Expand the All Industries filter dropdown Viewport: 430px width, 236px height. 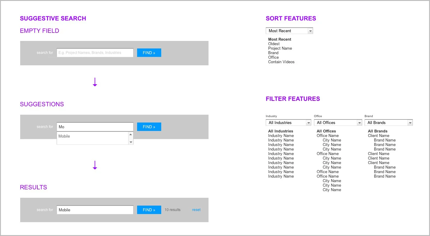[x=308, y=123]
